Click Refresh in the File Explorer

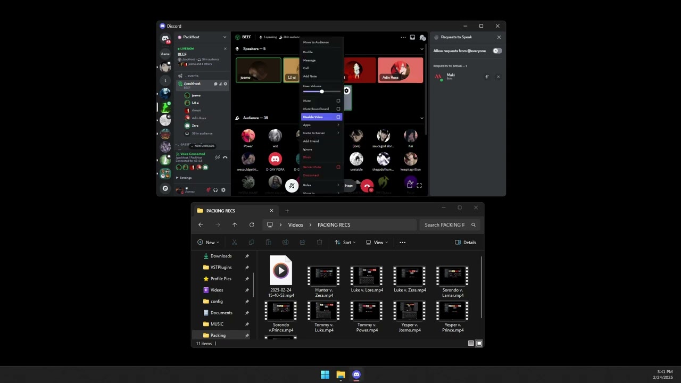[x=252, y=225]
